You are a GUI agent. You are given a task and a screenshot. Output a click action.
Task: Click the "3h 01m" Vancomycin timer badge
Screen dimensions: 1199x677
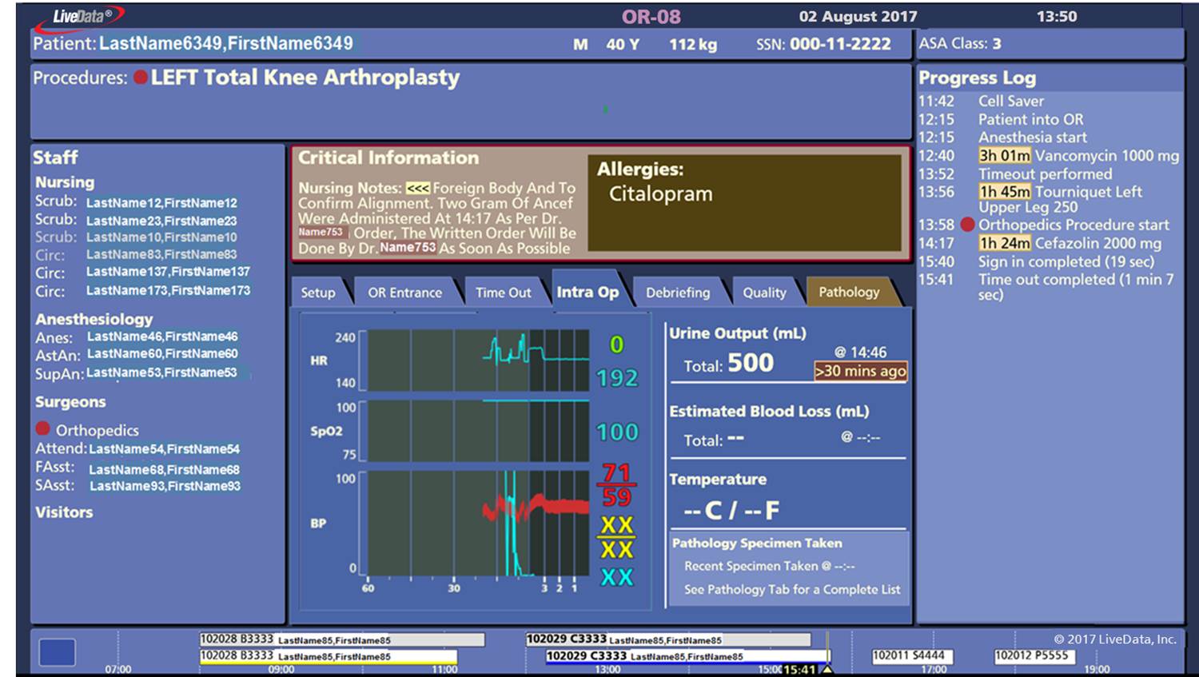1004,155
